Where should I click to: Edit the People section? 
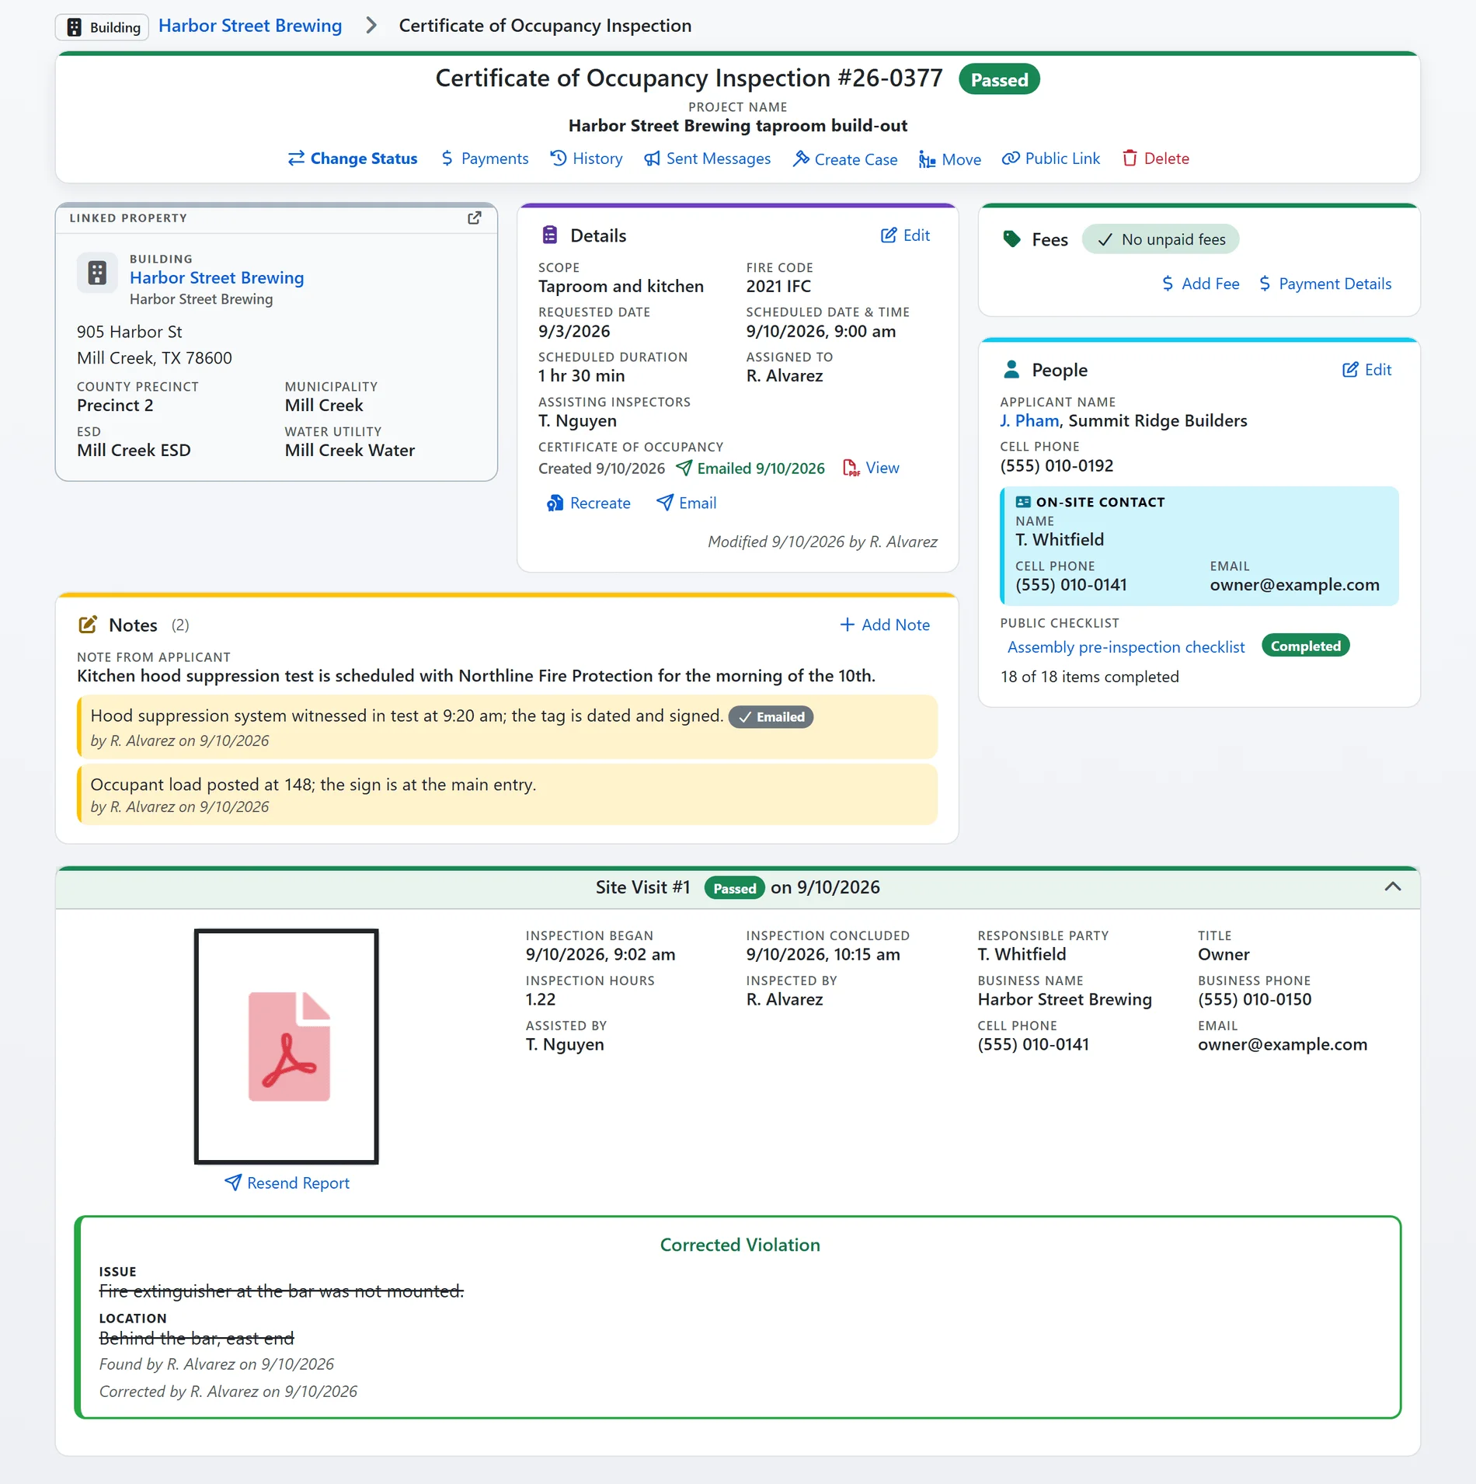[x=1366, y=370]
